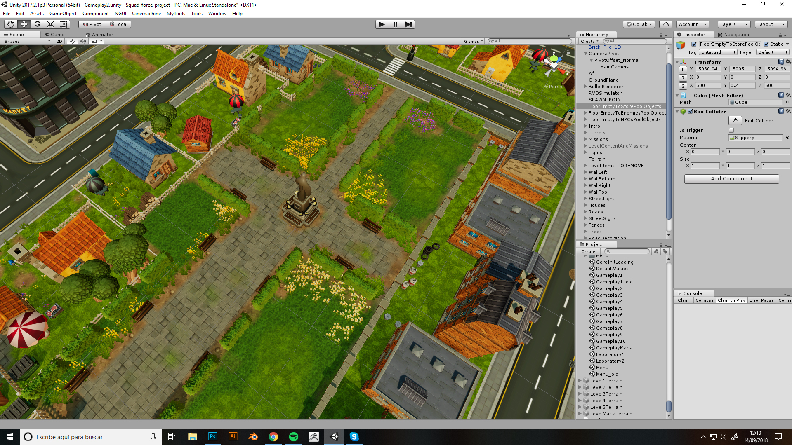This screenshot has width=792, height=445.
Task: Toggle the Static checkbox
Action: click(766, 44)
